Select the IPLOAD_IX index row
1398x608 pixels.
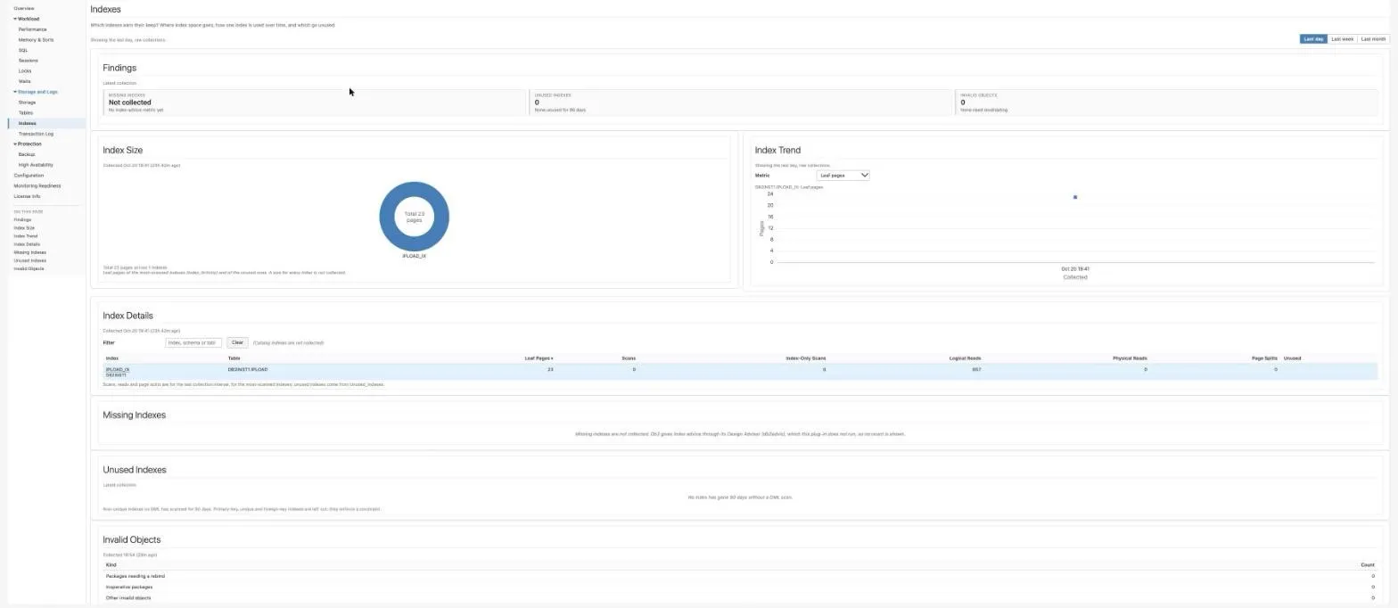click(x=740, y=372)
